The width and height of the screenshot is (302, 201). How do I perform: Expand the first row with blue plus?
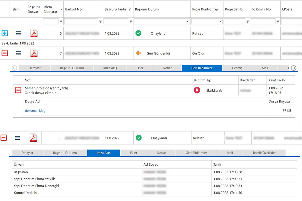tap(5, 33)
